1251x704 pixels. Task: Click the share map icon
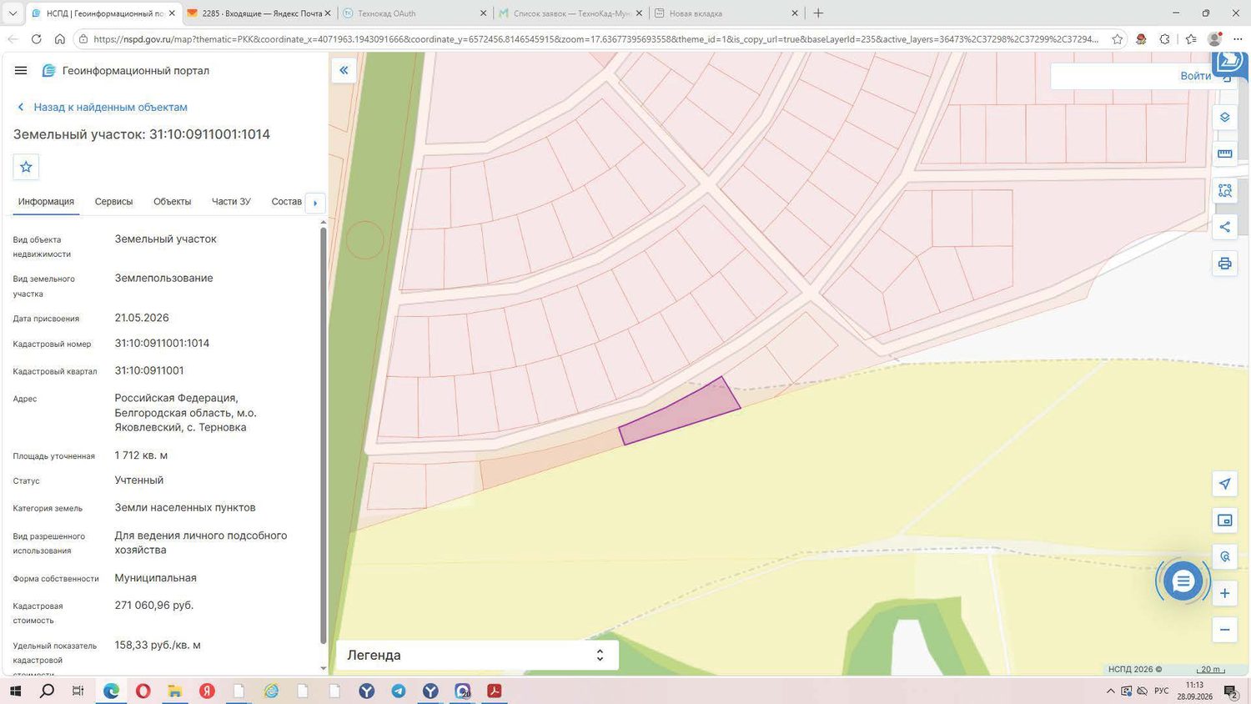pos(1224,227)
